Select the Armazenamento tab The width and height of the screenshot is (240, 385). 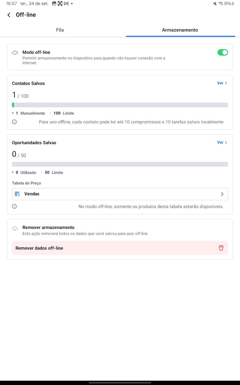pyautogui.click(x=180, y=30)
